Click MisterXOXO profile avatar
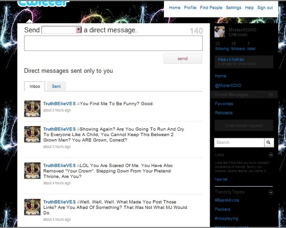 pyautogui.click(x=220, y=32)
